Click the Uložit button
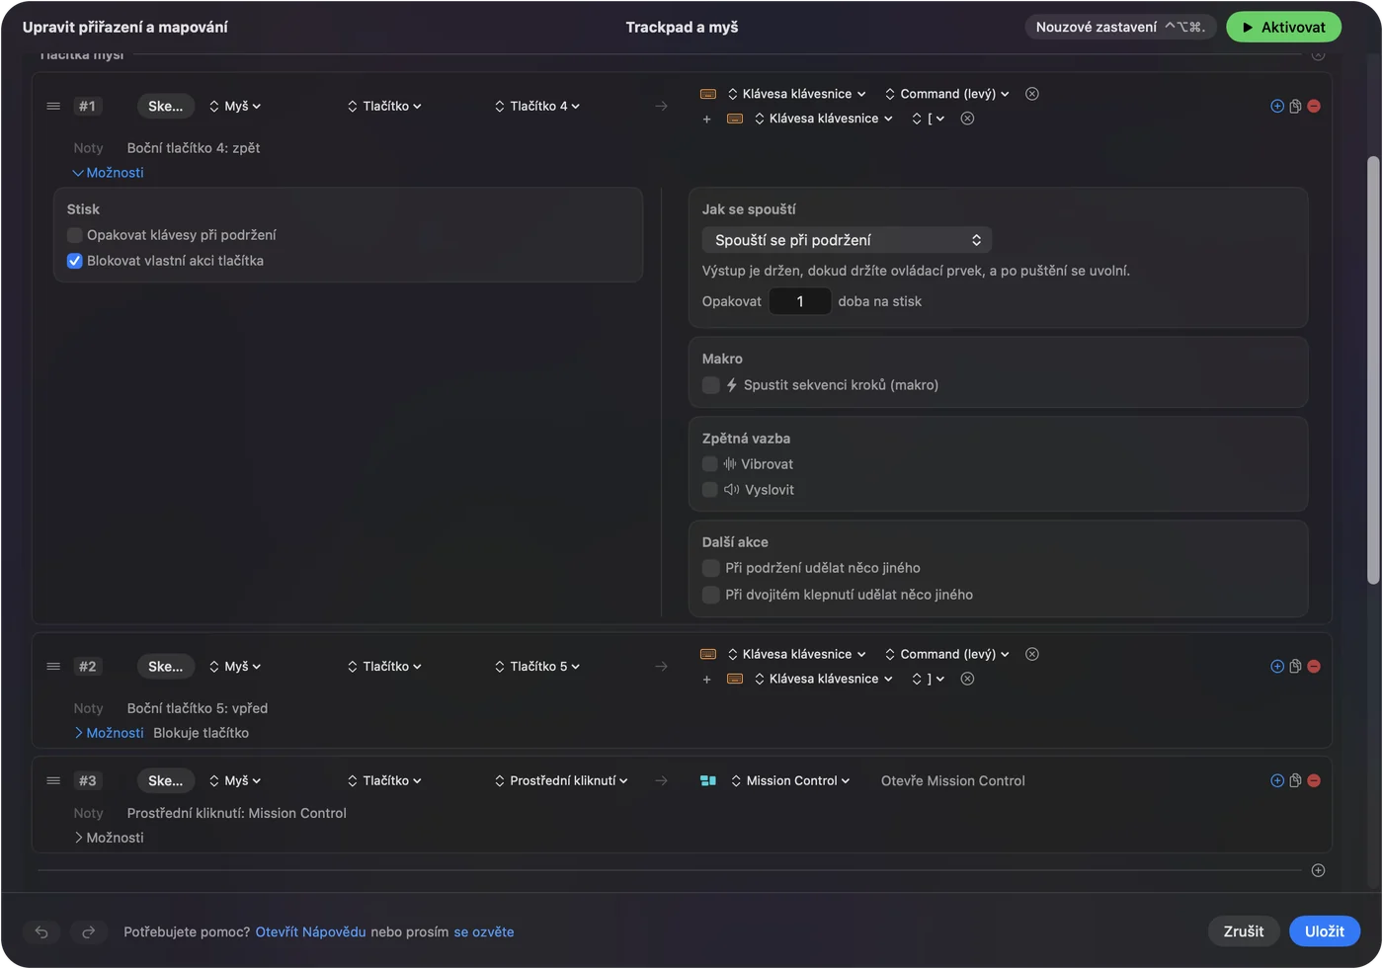This screenshot has width=1383, height=969. 1325,931
